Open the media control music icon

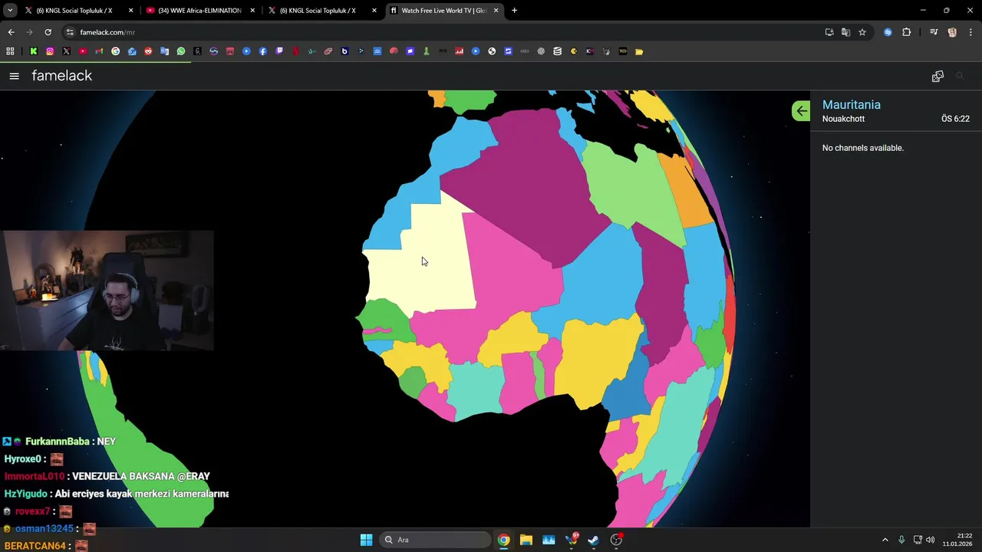coord(934,32)
